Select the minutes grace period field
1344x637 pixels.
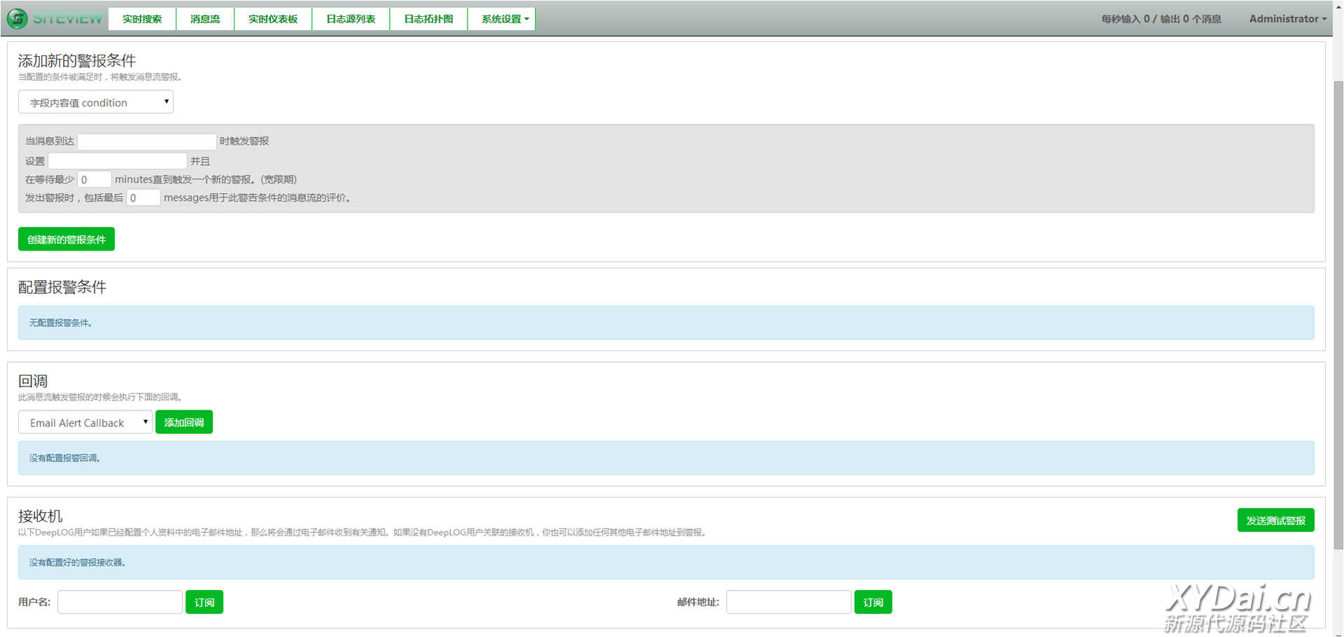click(x=94, y=180)
